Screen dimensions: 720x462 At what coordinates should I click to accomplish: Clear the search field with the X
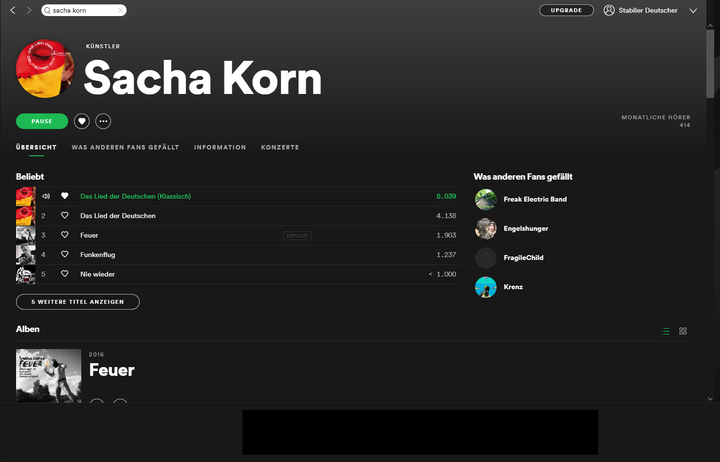(120, 10)
